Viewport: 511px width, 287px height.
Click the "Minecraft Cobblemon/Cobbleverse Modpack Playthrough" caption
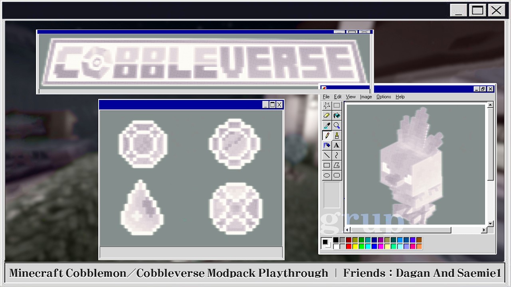168,273
